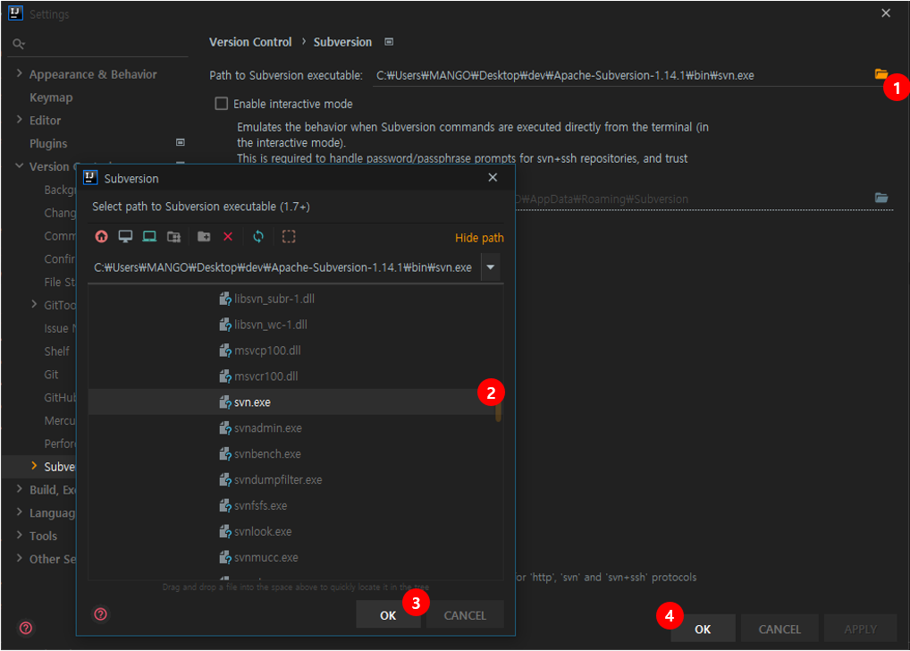Expand Appearance & Behavior settings
Image resolution: width=910 pixels, height=651 pixels.
point(19,73)
